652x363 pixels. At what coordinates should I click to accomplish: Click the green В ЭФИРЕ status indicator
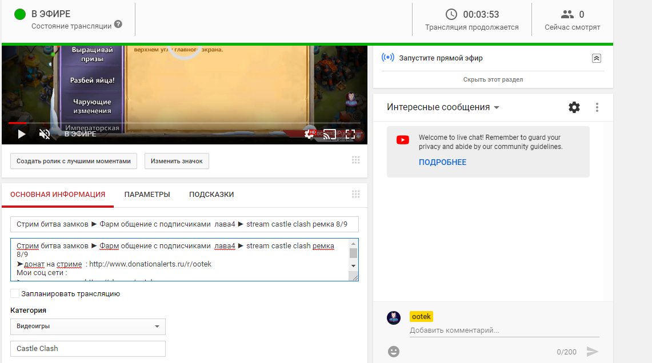click(x=20, y=14)
